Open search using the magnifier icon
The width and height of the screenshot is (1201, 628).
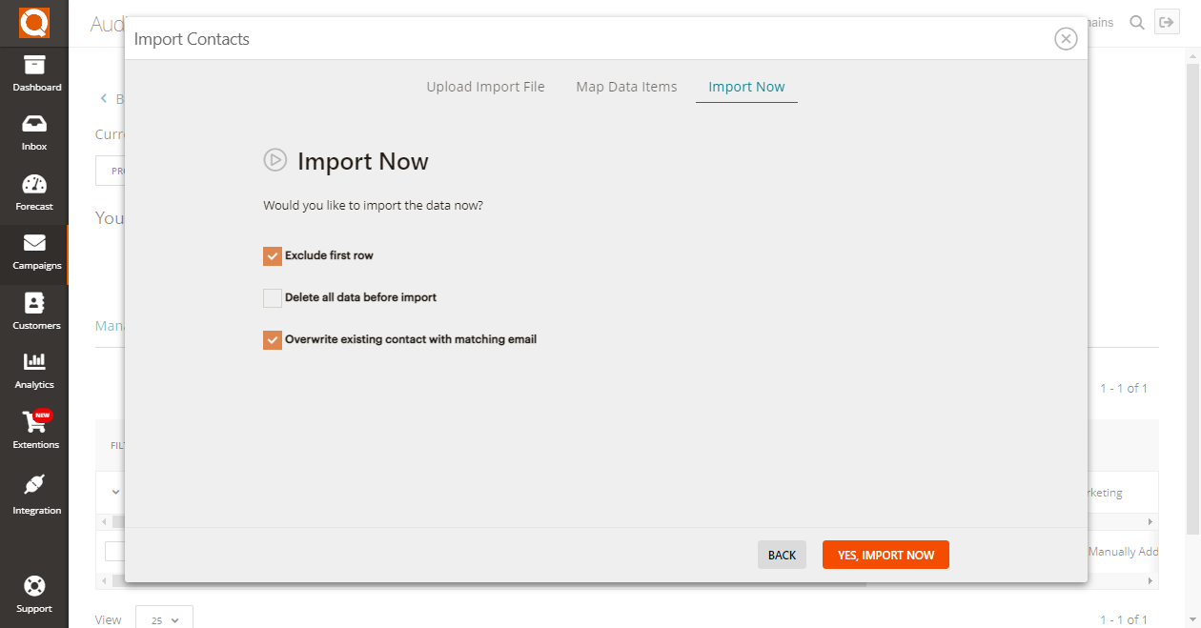[x=1136, y=22]
